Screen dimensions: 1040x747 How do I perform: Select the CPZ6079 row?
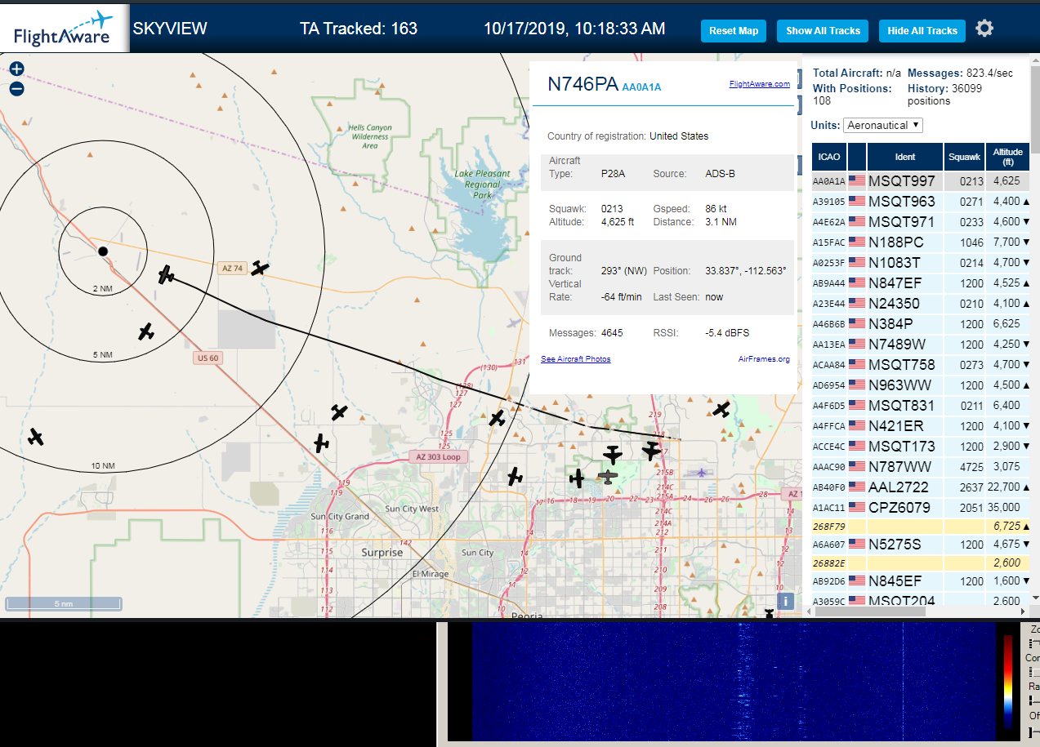[921, 507]
